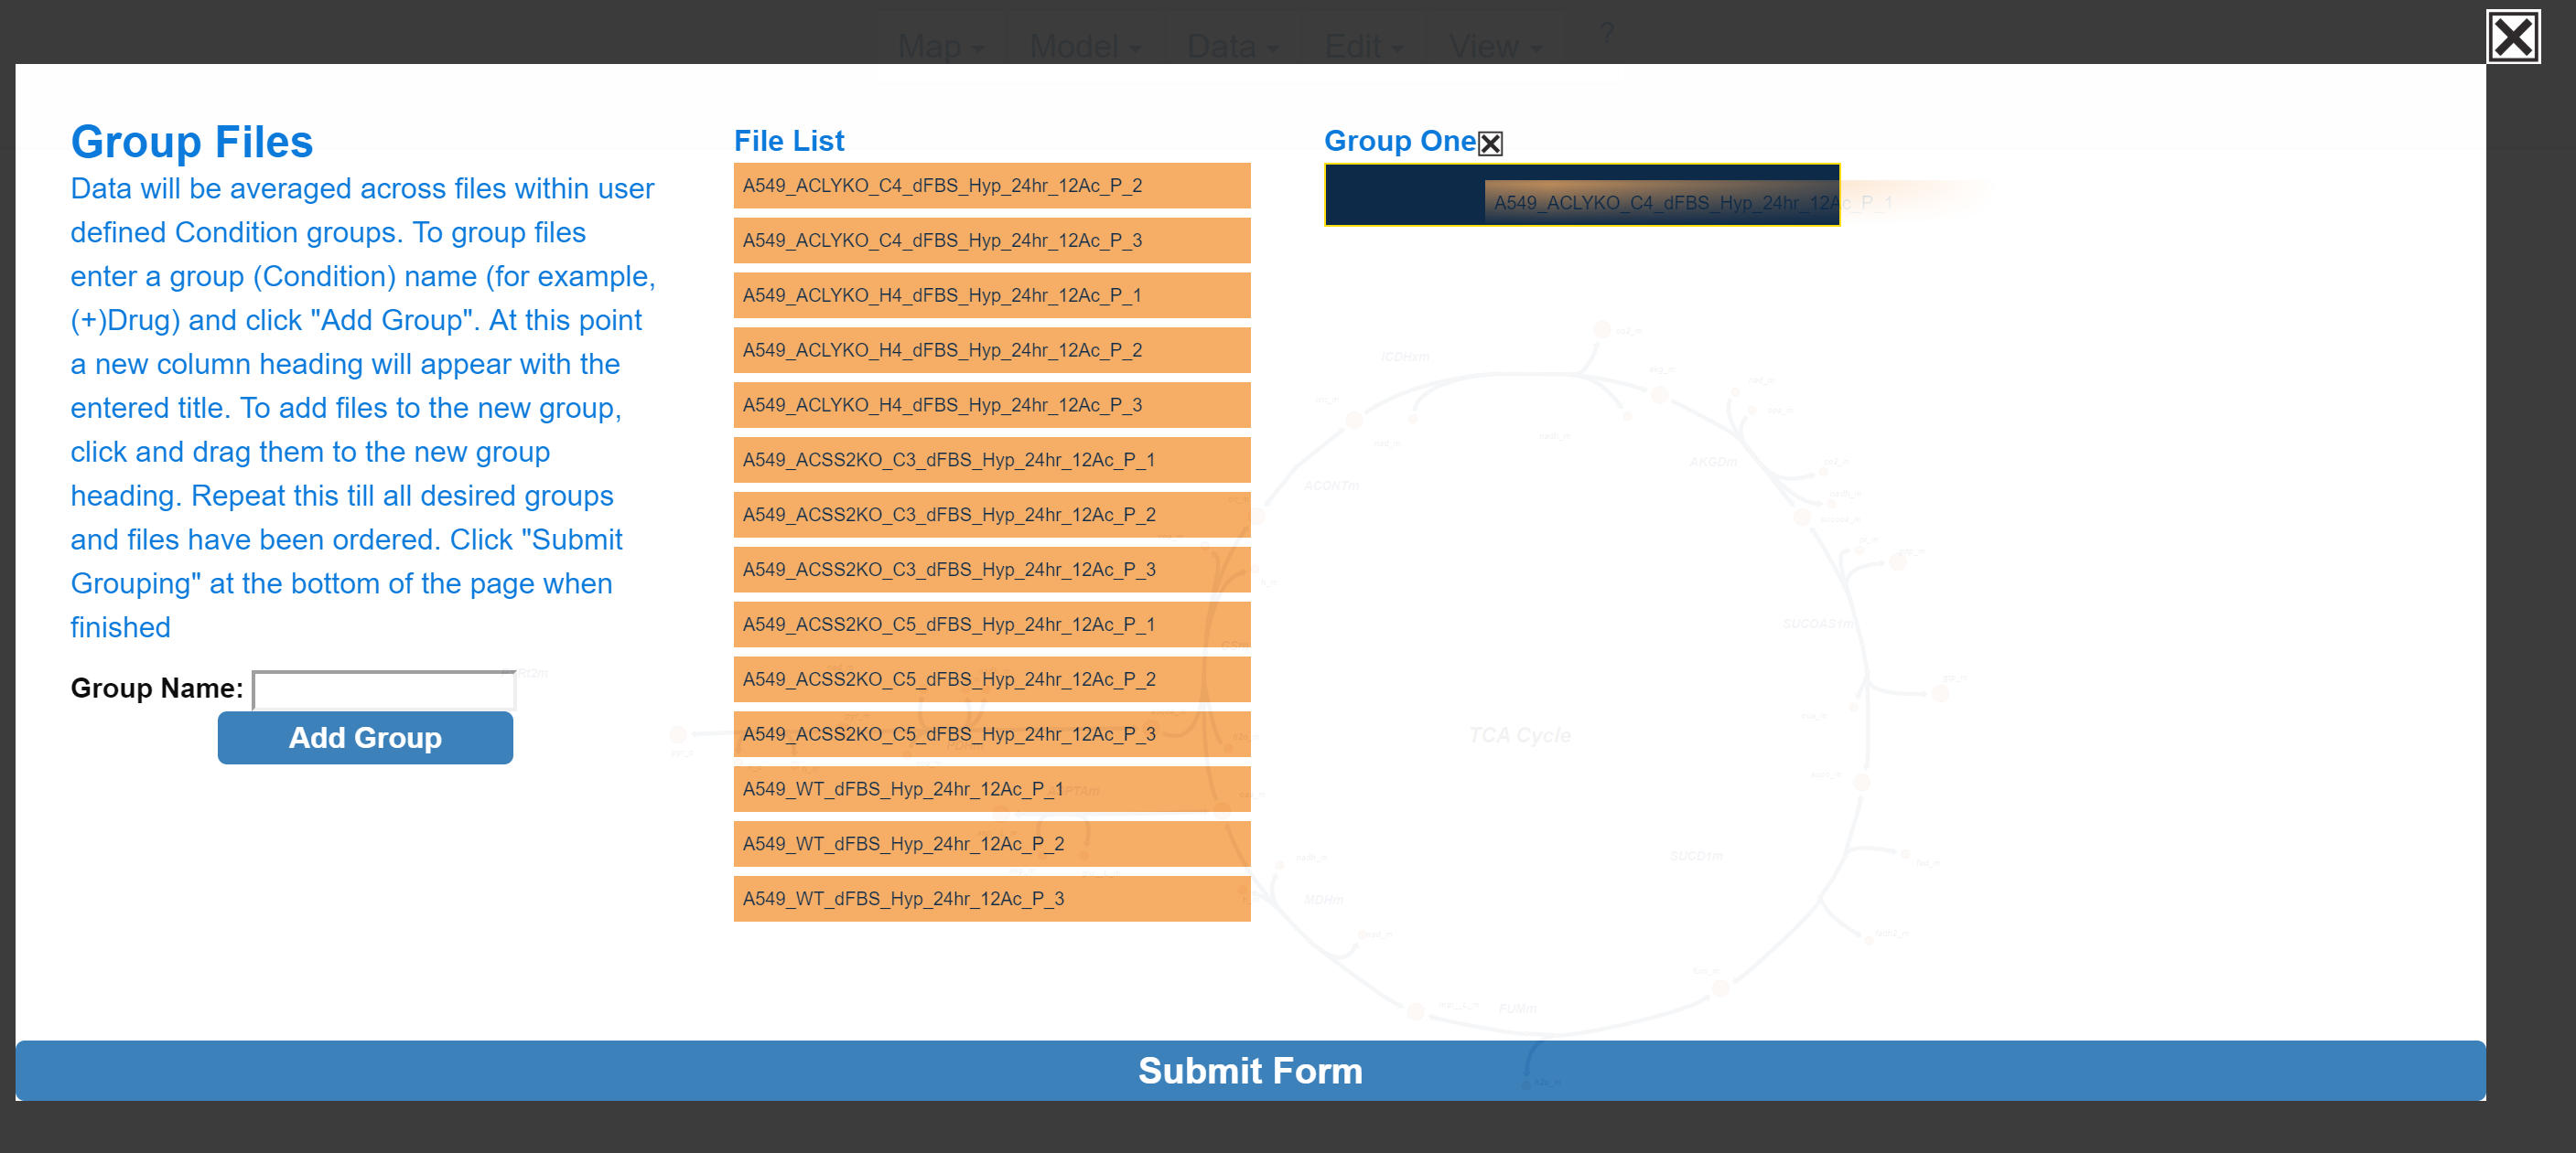2576x1153 pixels.
Task: Click the Group Name input field
Action: [384, 689]
